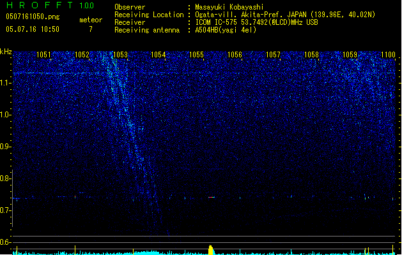402x255 pixels.
Task: Click the 1054 time axis label
Action: tap(158, 55)
